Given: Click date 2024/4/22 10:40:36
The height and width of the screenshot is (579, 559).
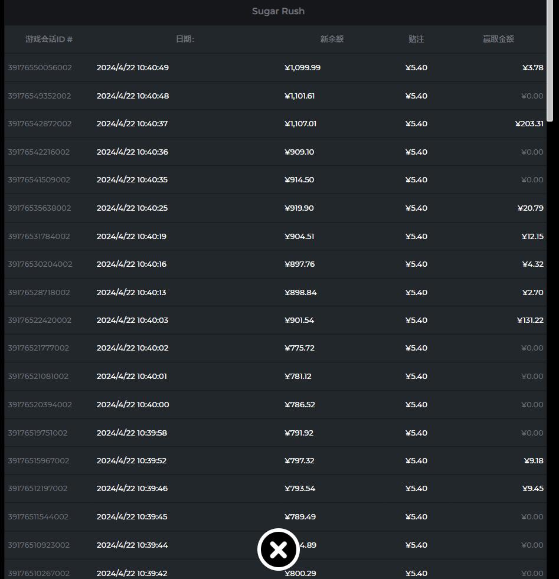Looking at the screenshot, I should (x=132, y=152).
